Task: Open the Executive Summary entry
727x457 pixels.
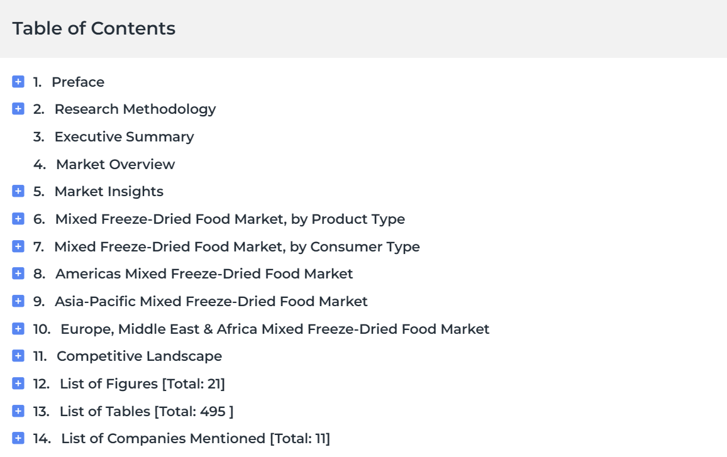Action: [125, 137]
